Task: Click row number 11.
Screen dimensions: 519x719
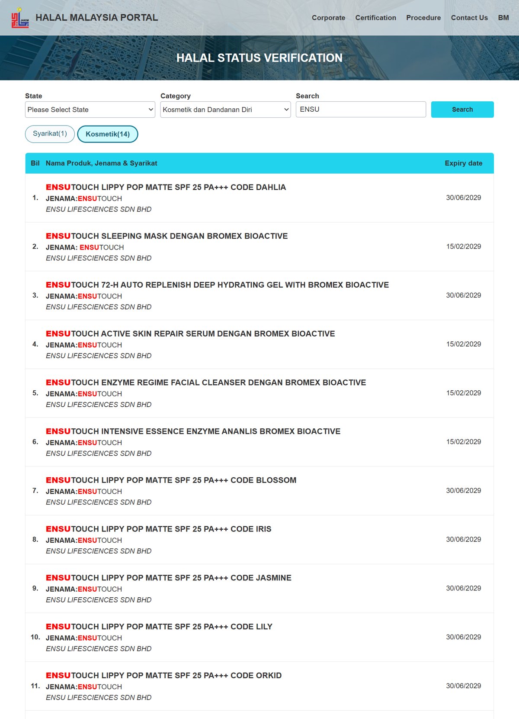Action: [x=35, y=686]
